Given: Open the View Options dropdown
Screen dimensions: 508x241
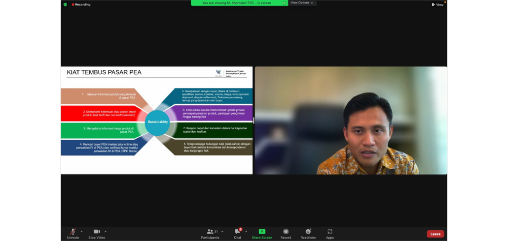Looking at the screenshot, I should click(302, 2).
